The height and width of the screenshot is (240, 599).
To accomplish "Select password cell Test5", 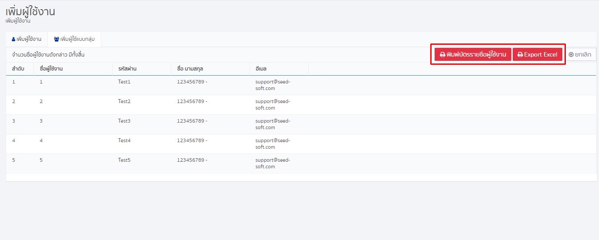I will (x=142, y=163).
